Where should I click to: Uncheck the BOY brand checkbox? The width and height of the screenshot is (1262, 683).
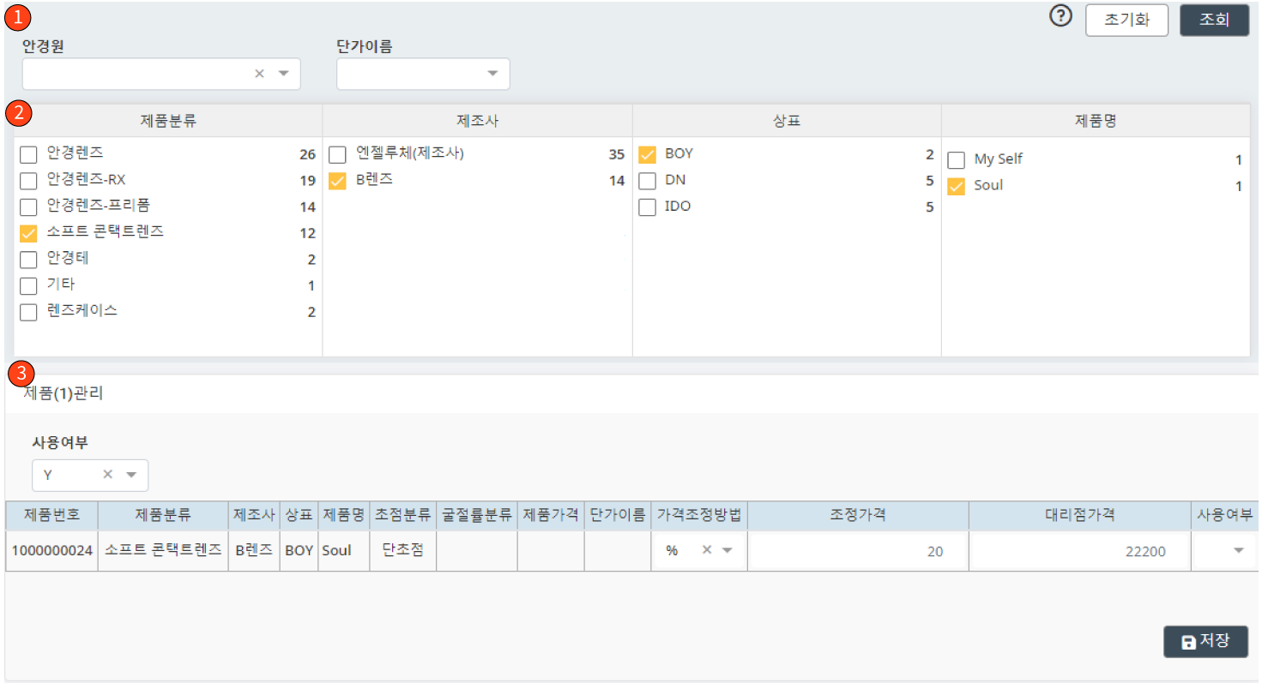(x=647, y=153)
